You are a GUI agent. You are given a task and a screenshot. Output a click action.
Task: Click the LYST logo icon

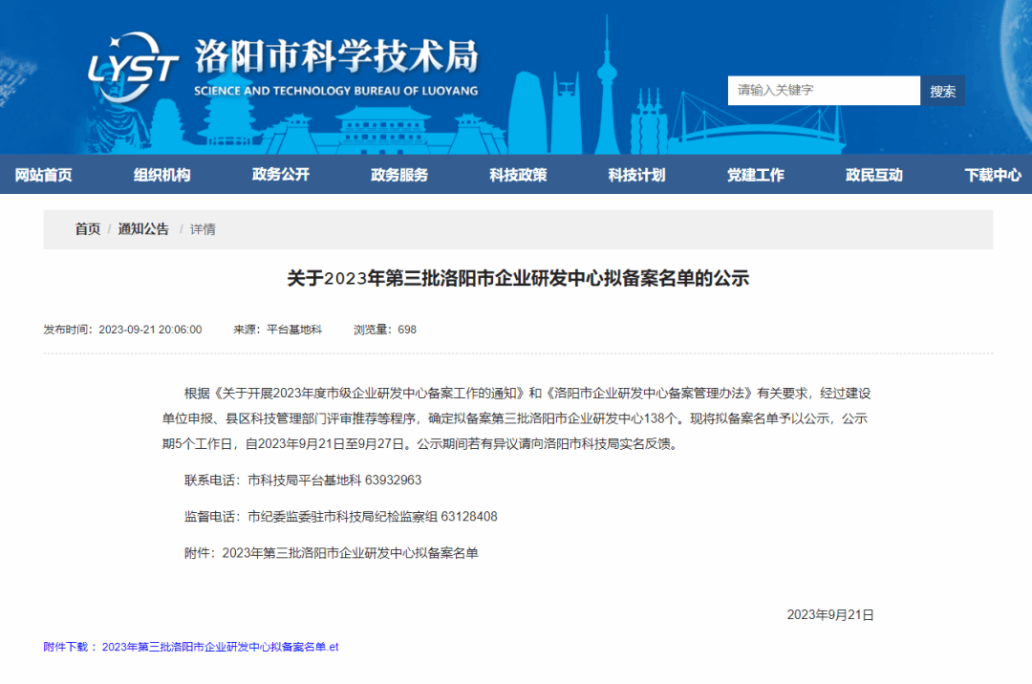tap(134, 68)
